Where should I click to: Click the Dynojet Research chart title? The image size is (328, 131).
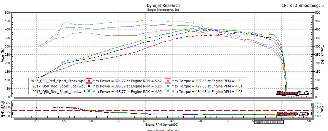tap(163, 6)
